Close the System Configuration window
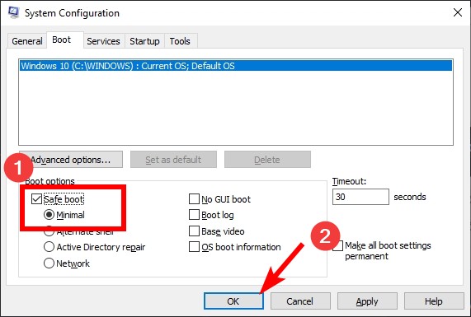471x317 pixels. coord(458,12)
